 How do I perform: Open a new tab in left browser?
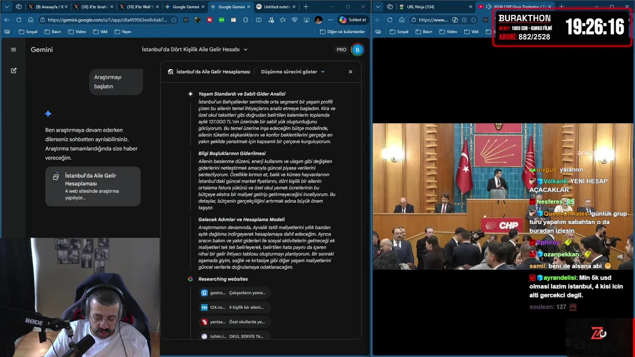306,7
